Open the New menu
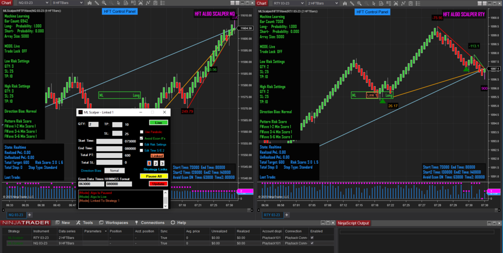This screenshot has width=503, height=253. pos(63,222)
